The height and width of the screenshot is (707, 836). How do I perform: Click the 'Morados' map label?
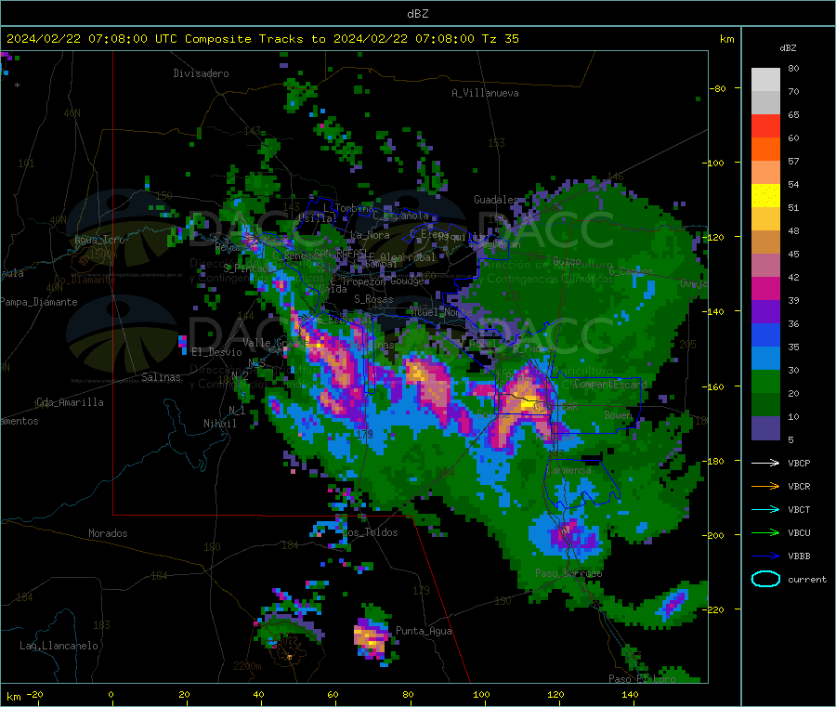pyautogui.click(x=108, y=533)
